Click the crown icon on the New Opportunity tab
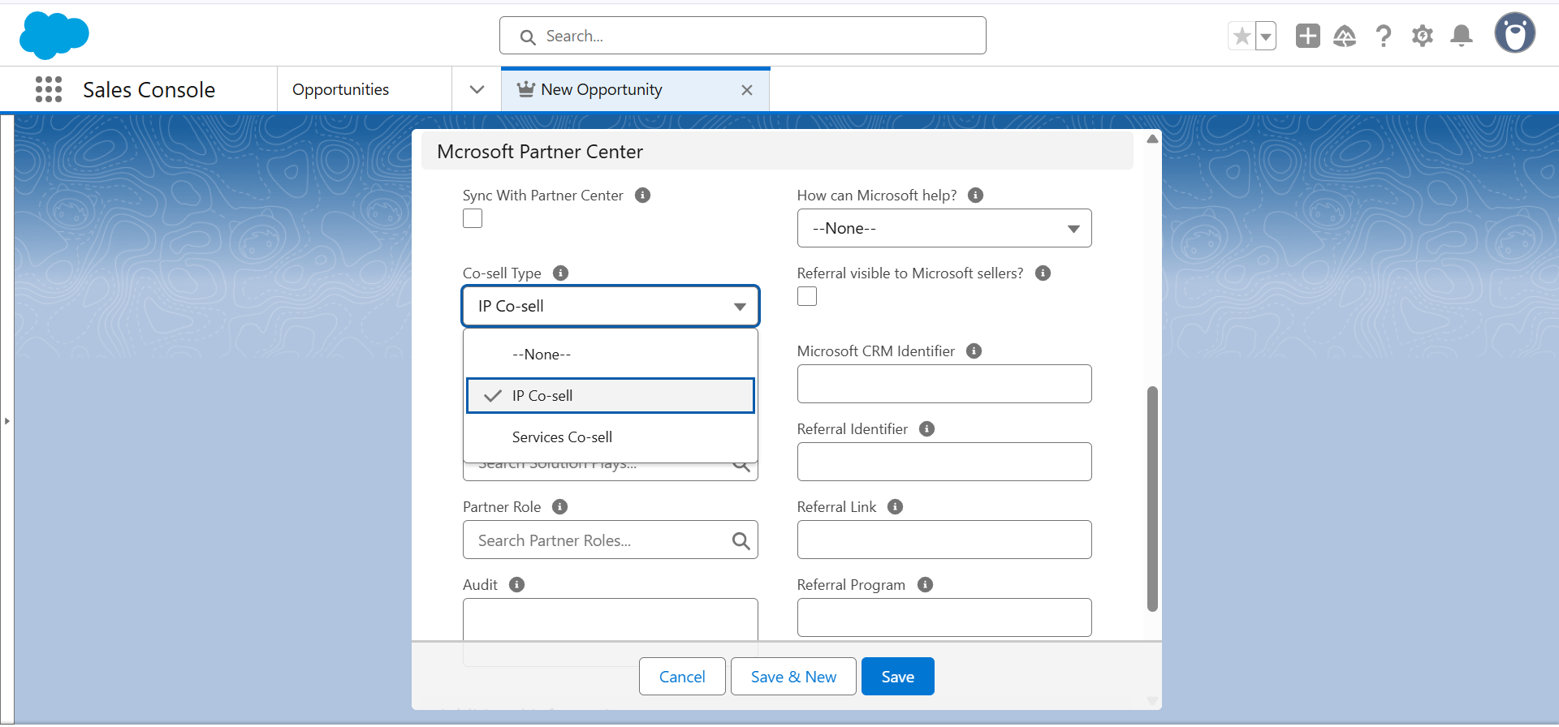1559x727 pixels. click(x=526, y=88)
